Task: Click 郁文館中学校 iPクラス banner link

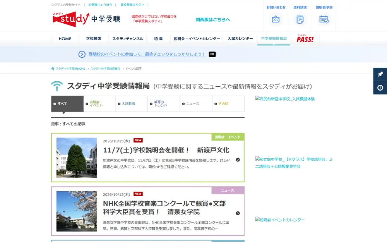Action: coord(294,163)
